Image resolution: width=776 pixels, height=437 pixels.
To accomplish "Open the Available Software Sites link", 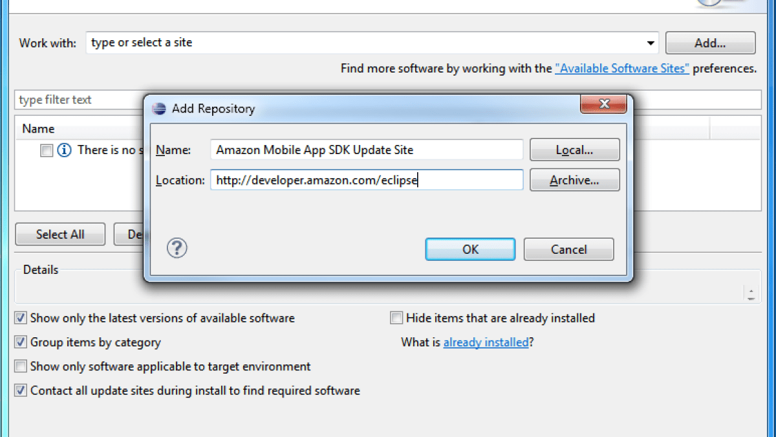I will point(622,69).
